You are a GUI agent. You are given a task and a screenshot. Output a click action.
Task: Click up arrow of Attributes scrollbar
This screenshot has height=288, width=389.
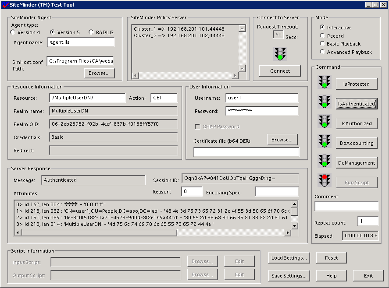294,204
